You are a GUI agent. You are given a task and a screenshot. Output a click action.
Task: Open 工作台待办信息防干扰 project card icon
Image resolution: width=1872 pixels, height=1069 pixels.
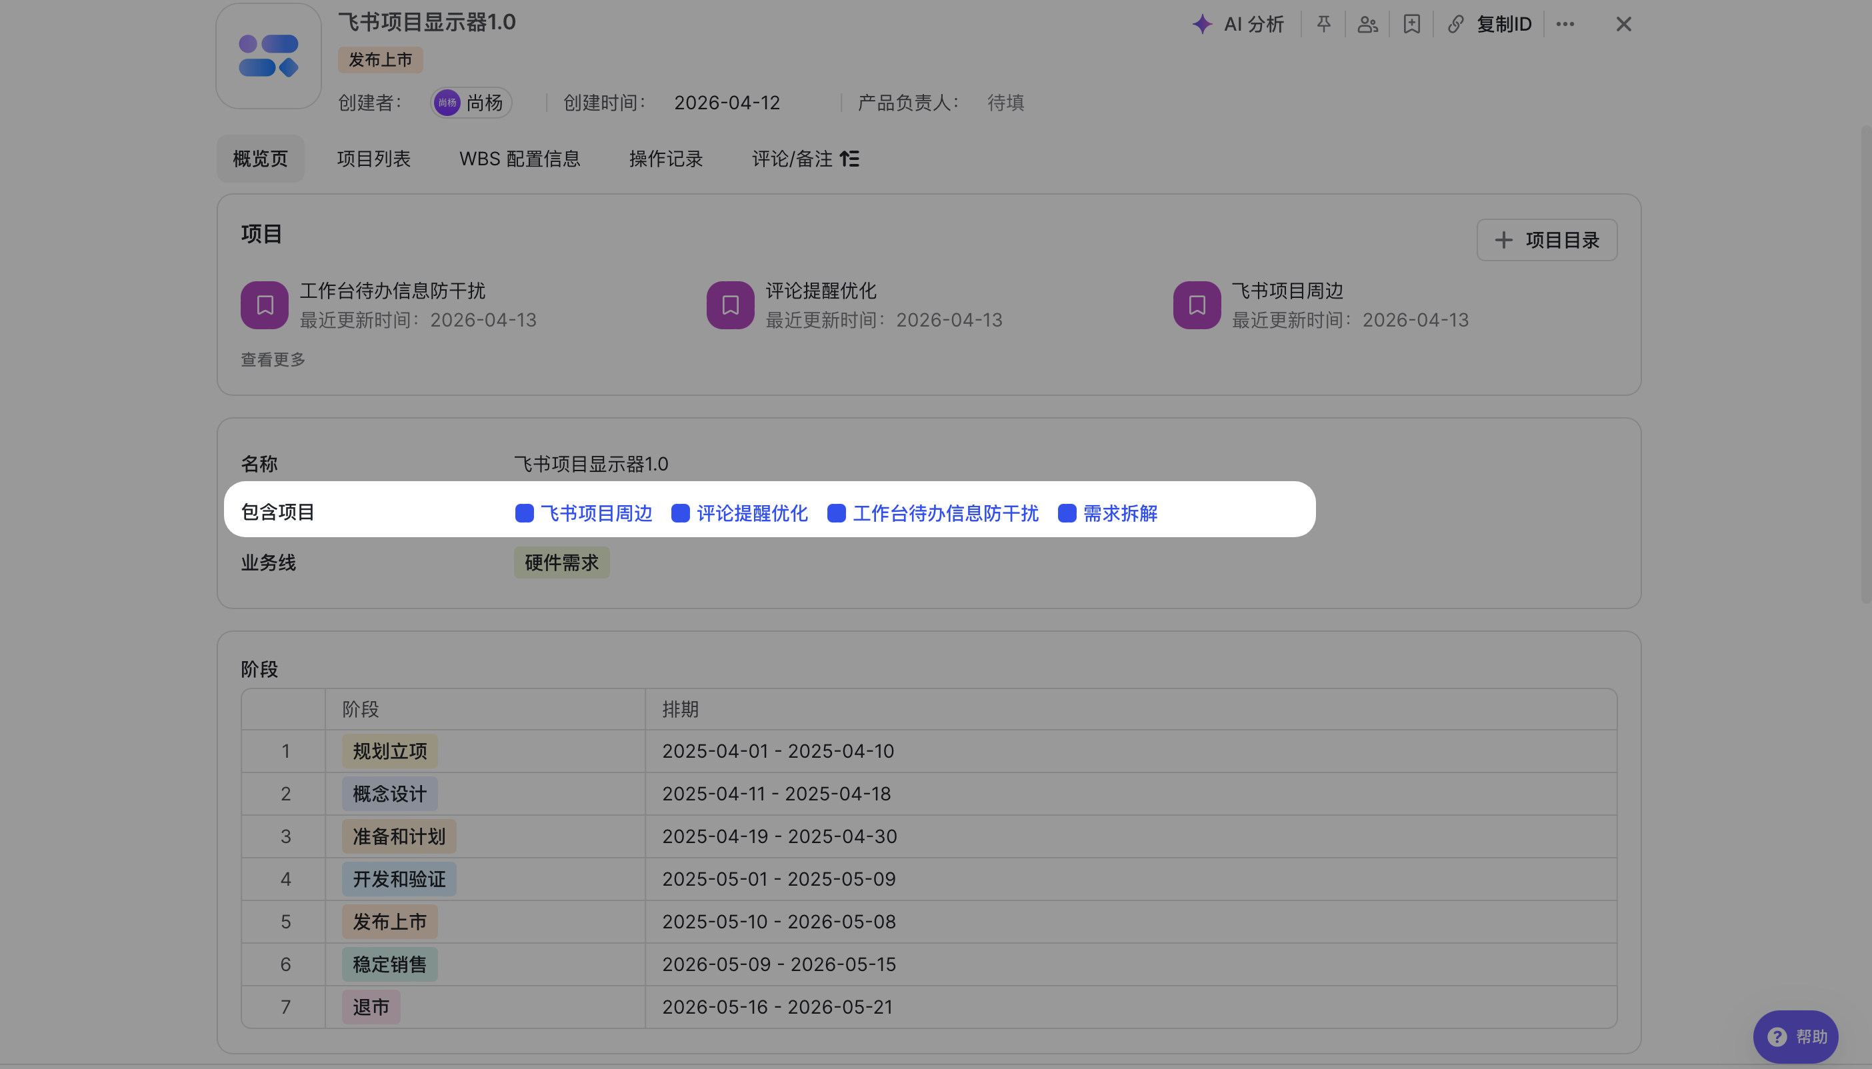[265, 305]
